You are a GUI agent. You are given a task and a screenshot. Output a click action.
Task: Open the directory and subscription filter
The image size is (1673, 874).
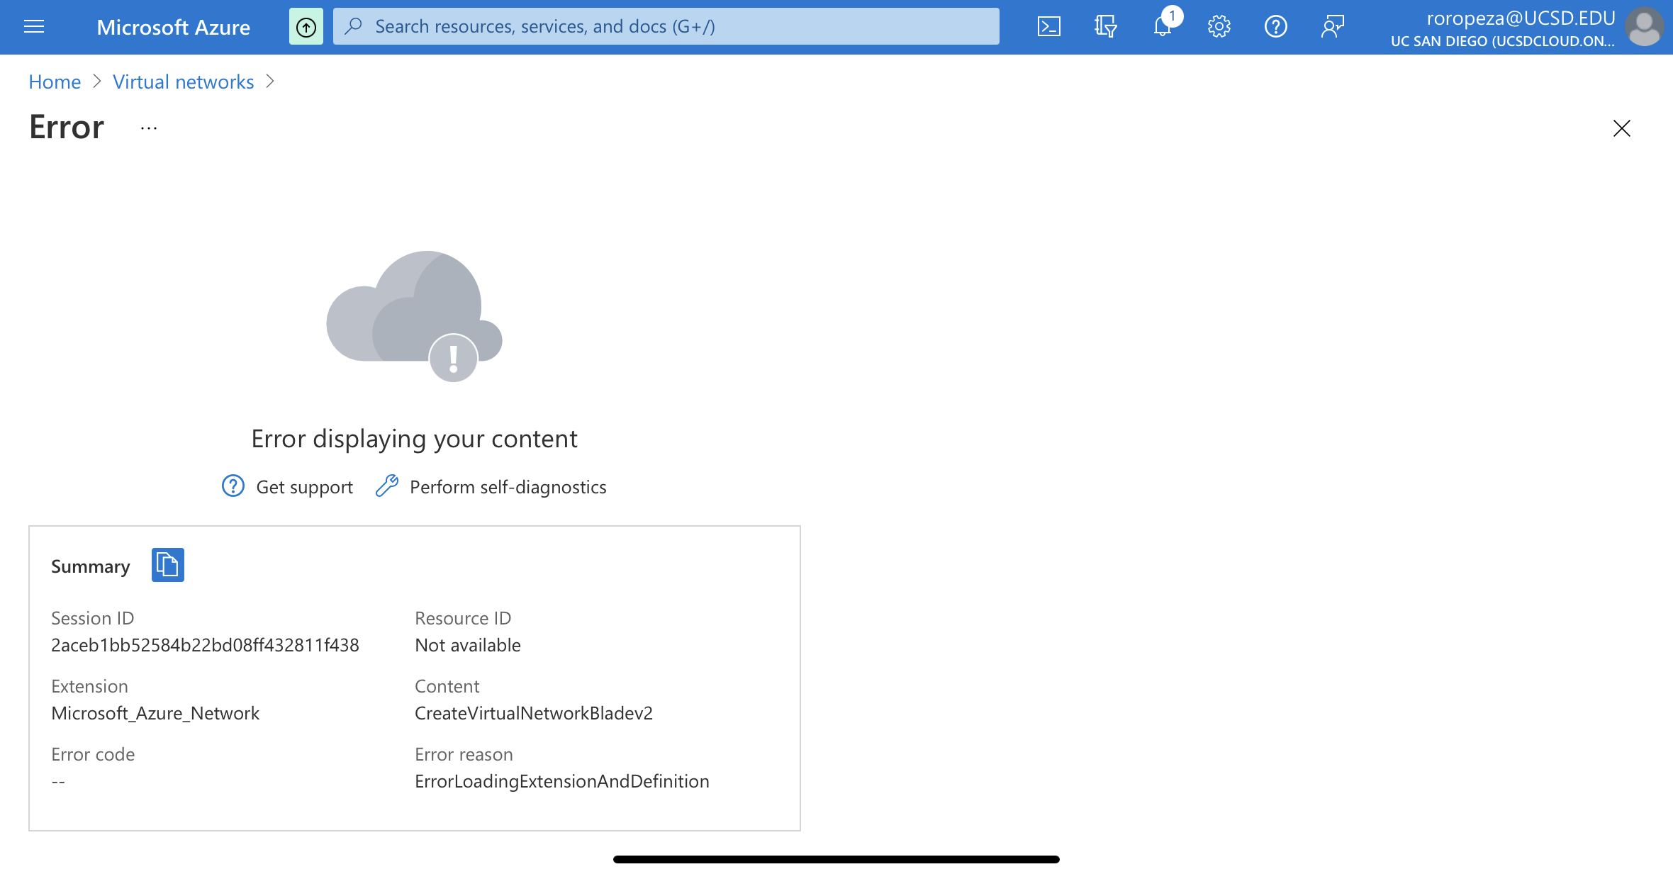[1105, 26]
